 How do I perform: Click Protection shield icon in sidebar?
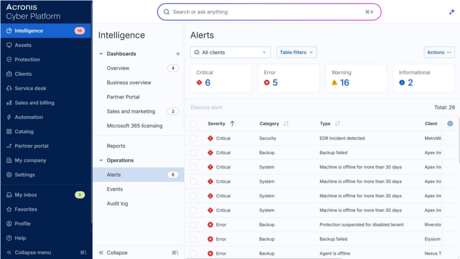point(9,59)
